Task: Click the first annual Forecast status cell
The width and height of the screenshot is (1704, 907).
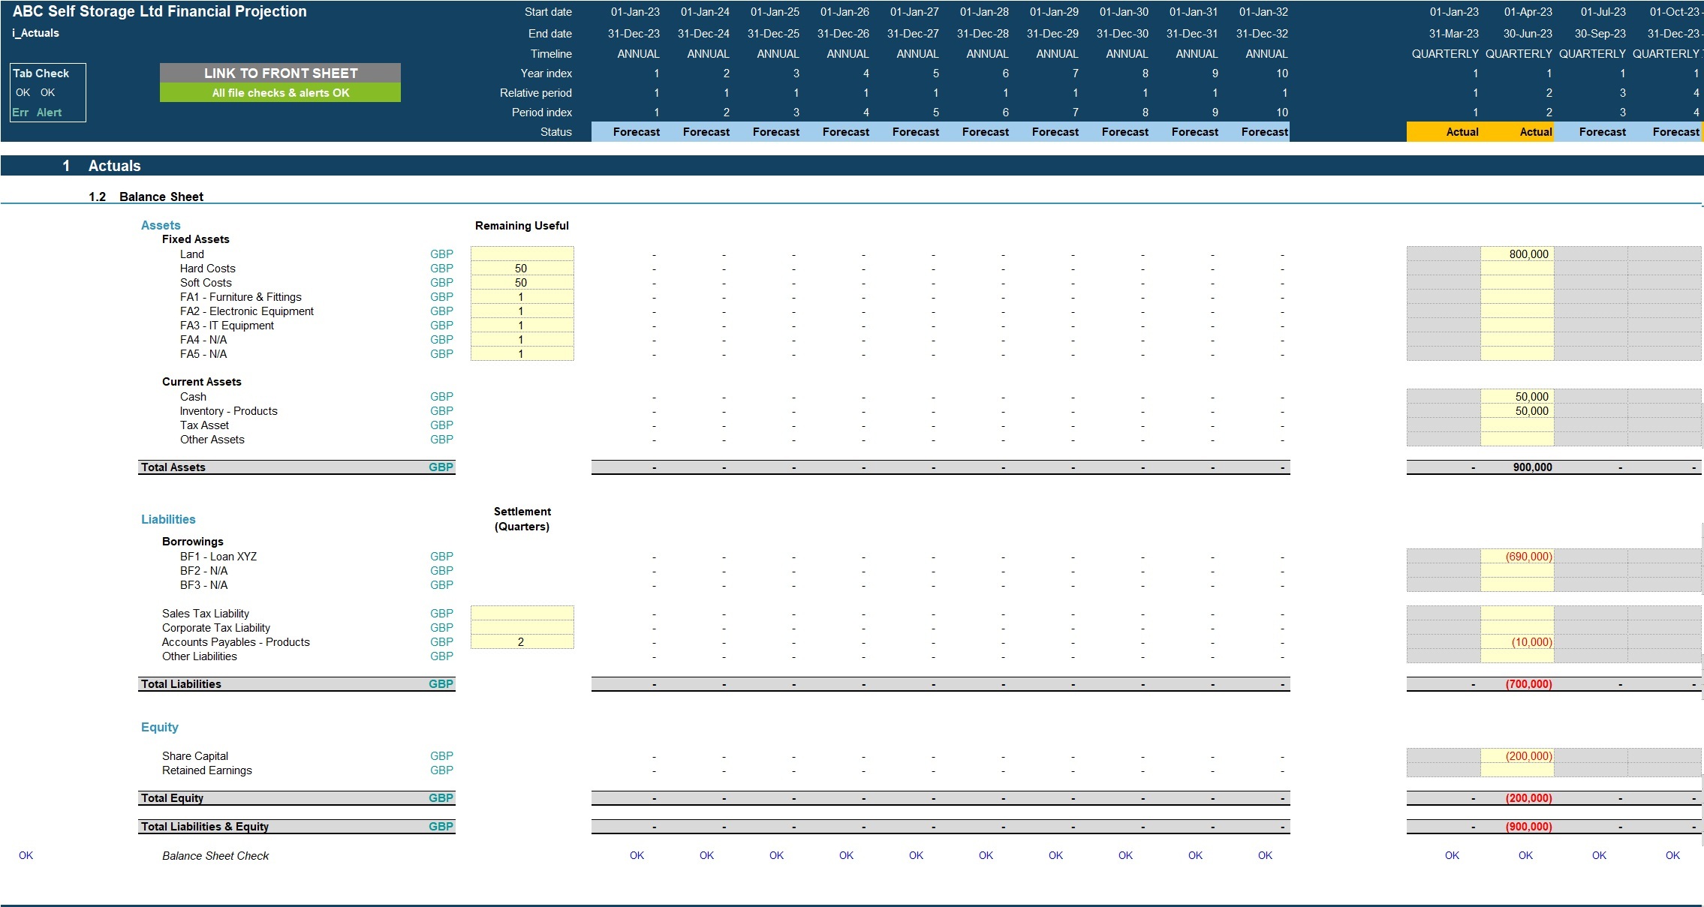Action: tap(637, 131)
